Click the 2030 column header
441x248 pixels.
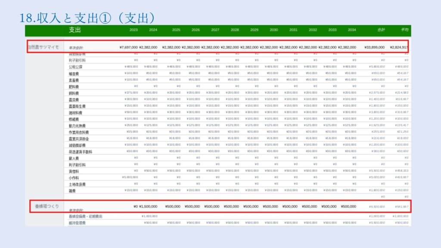273,30
